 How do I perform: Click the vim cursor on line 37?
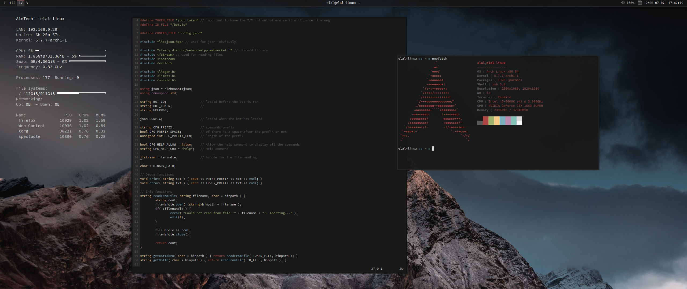141,162
